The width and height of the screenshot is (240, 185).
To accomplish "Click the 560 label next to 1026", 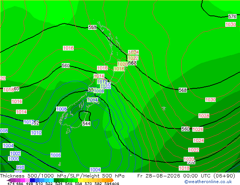I will tap(185, 129).
